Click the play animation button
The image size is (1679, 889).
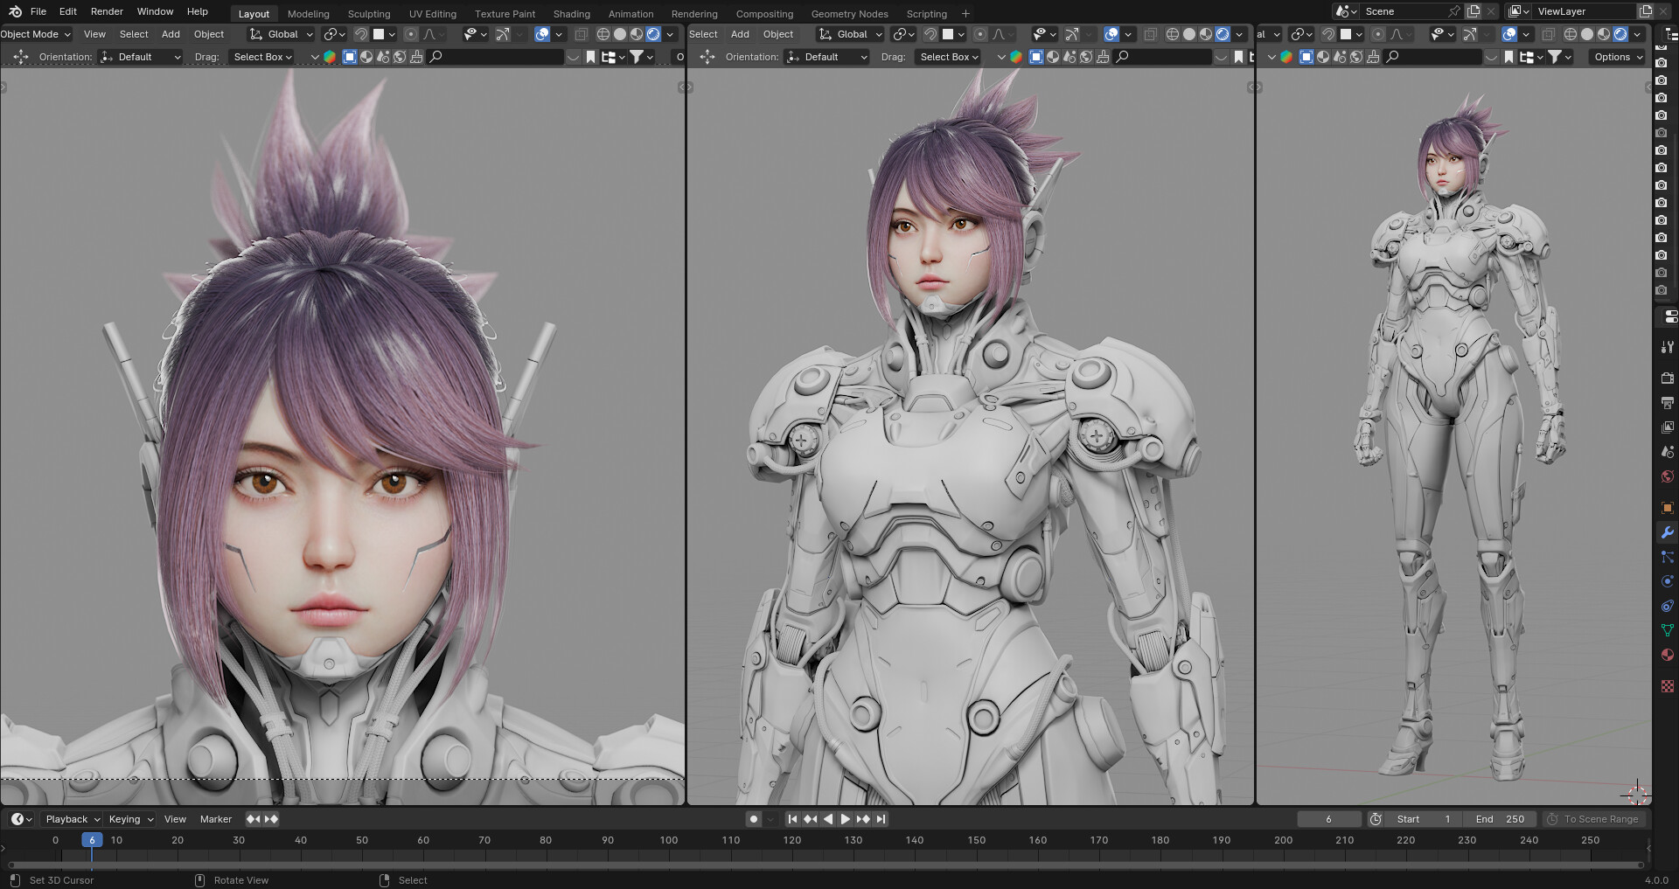tap(845, 819)
